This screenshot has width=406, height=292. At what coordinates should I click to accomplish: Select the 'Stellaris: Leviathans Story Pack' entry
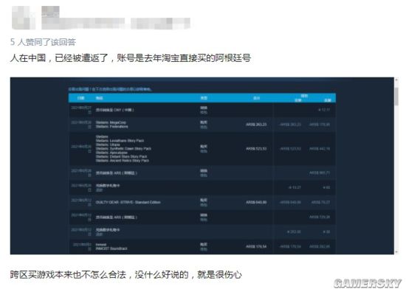tap(120, 140)
